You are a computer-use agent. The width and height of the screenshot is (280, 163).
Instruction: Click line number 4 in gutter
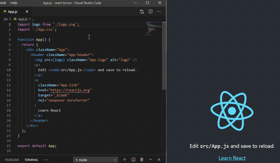[x=9, y=39]
